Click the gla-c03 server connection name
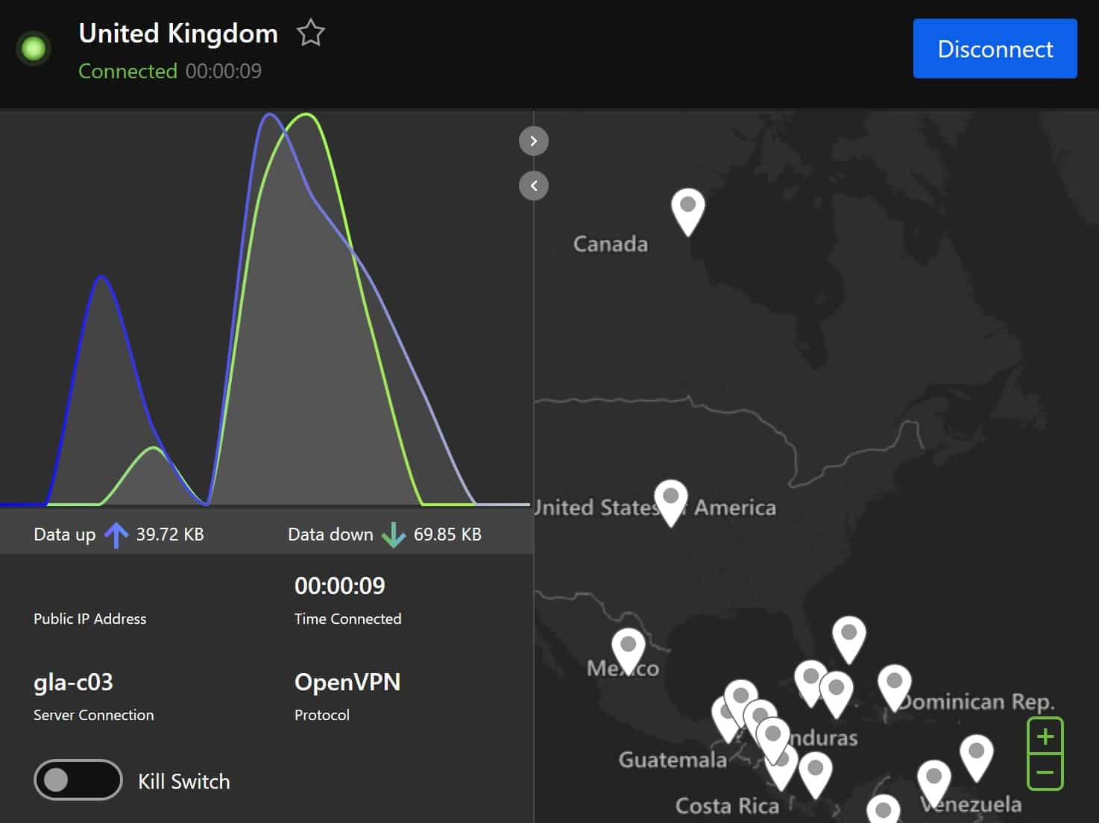This screenshot has height=823, width=1099. click(x=73, y=682)
